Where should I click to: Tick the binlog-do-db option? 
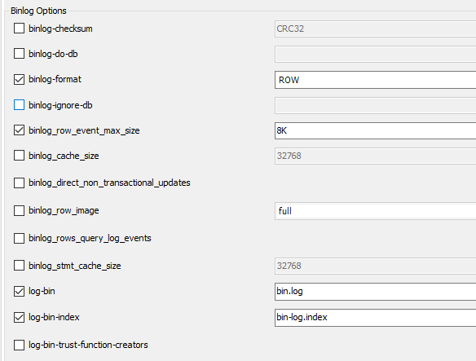coord(19,54)
